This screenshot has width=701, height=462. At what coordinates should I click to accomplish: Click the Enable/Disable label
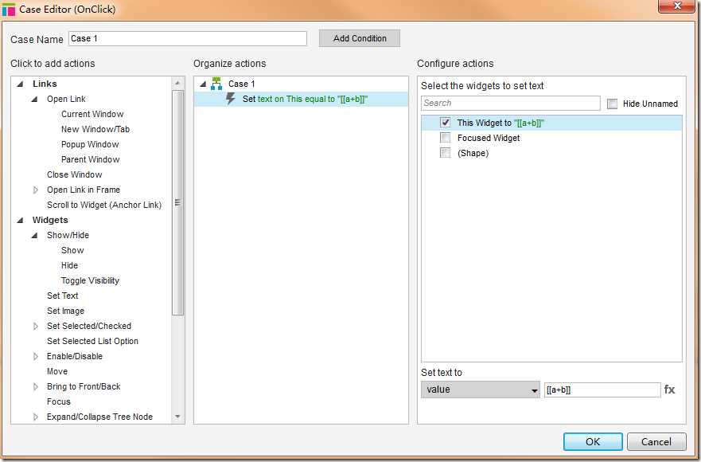(x=75, y=356)
